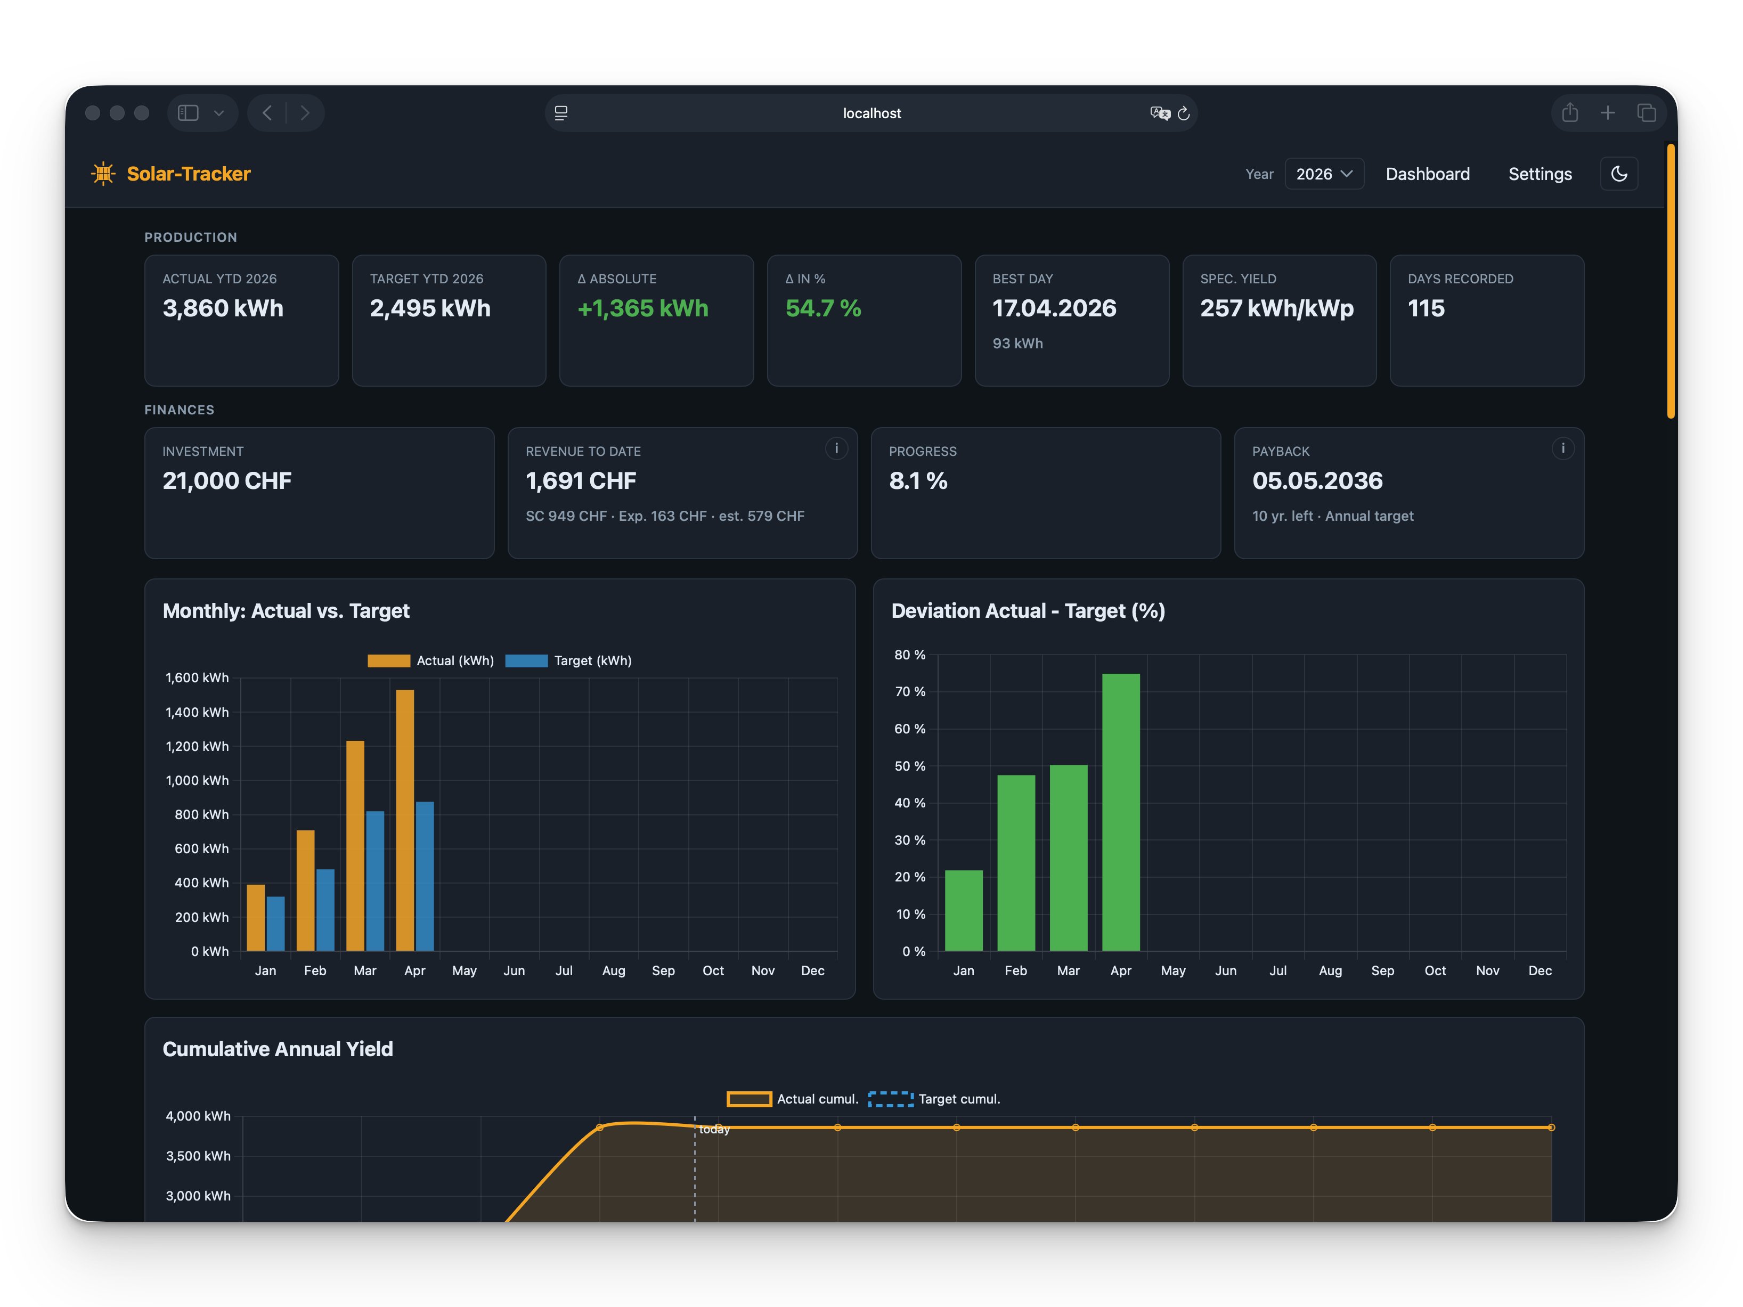Click the payback date 05.05.2036
The width and height of the screenshot is (1743, 1307).
tap(1317, 480)
